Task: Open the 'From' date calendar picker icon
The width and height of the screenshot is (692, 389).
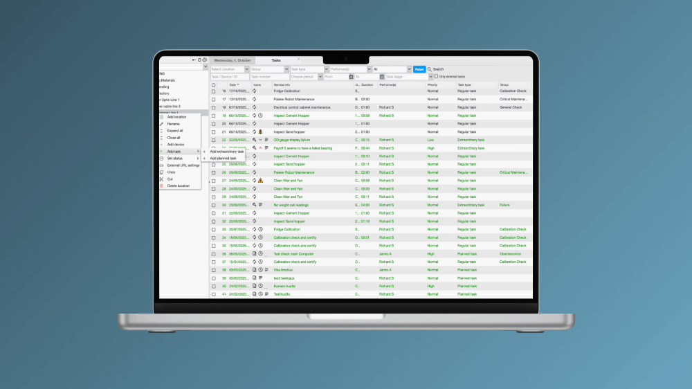Action: click(352, 77)
